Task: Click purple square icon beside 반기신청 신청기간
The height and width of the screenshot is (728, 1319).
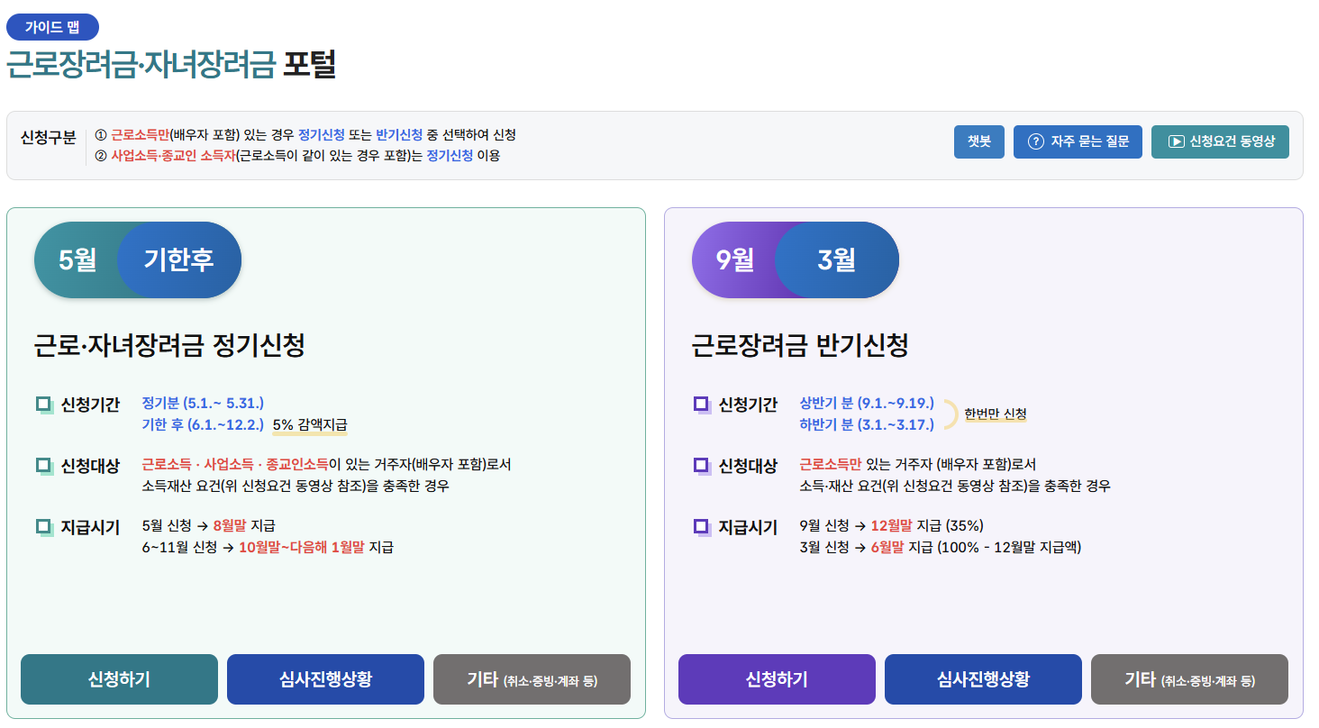Action: [x=702, y=405]
